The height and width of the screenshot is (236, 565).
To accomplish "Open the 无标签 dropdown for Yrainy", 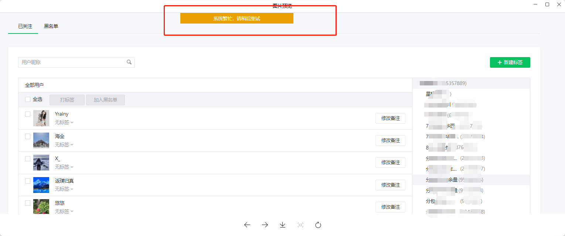I will point(64,122).
